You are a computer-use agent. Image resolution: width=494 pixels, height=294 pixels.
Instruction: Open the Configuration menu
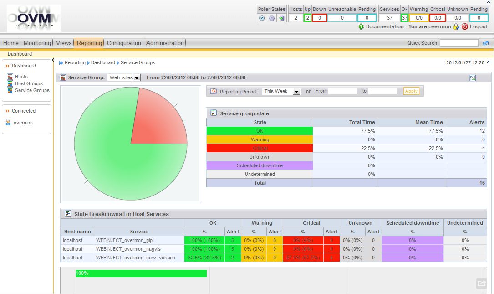[124, 43]
